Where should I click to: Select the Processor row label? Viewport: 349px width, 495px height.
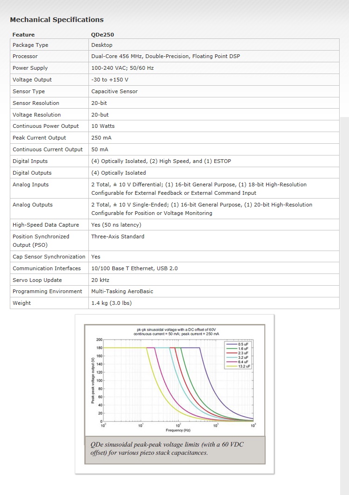[x=25, y=56]
